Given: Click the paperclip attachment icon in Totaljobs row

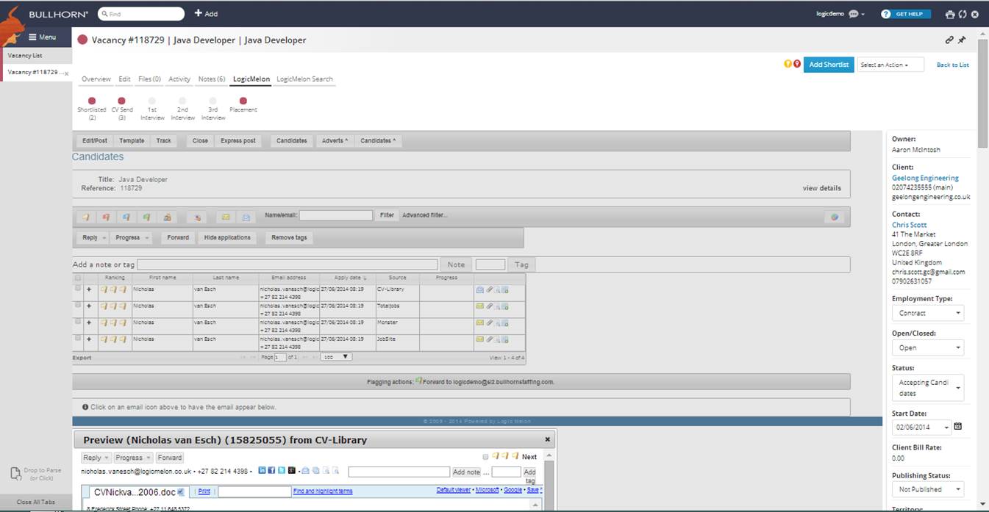Looking at the screenshot, I should click(x=489, y=306).
